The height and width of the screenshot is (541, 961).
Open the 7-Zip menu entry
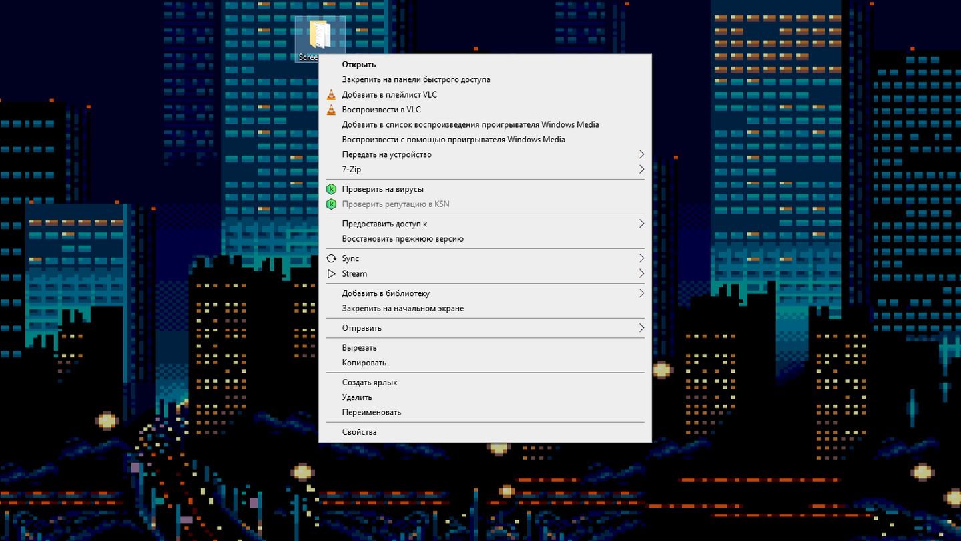tap(485, 170)
